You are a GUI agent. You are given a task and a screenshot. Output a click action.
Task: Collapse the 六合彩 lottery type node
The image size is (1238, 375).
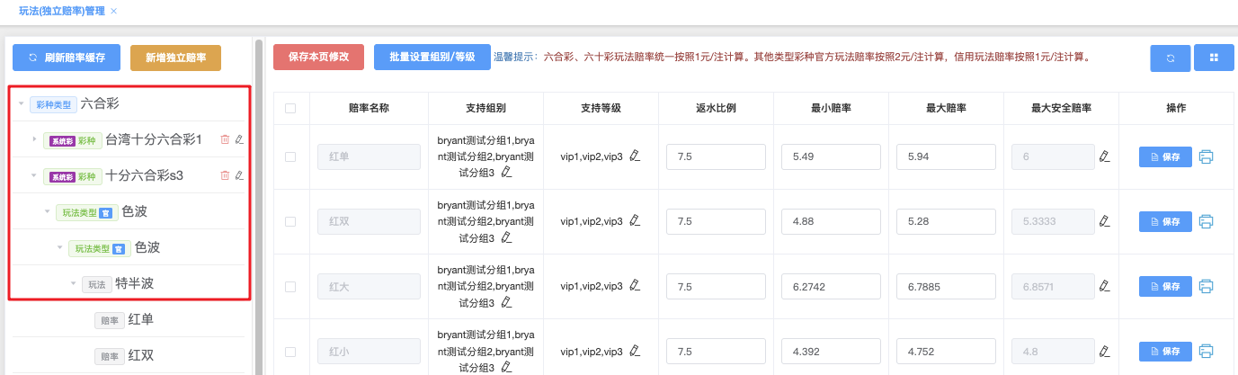pyautogui.click(x=21, y=103)
